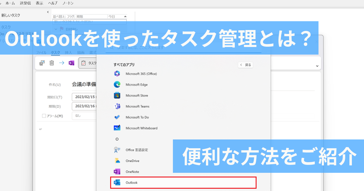Viewport: 364px width, 191px height.
Task: Open the 表示 tab
Action: click(39, 3)
